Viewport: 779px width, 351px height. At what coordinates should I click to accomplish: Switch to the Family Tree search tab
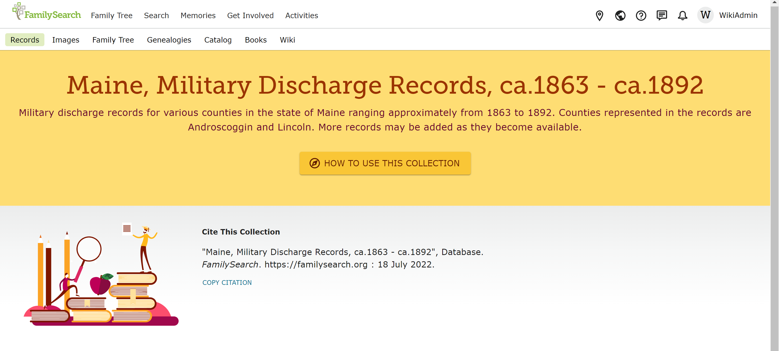(113, 40)
